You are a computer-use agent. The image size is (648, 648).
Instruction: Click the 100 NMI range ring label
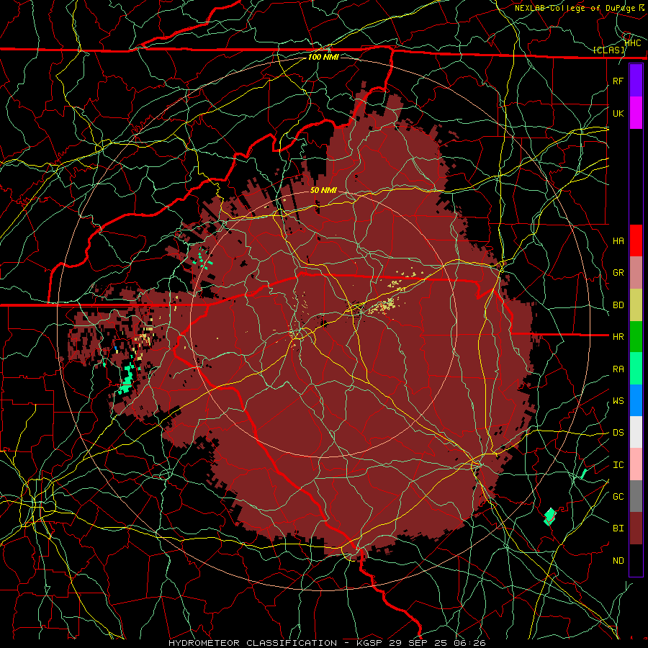click(323, 57)
